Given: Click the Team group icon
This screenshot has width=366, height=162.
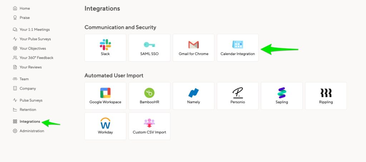Looking at the screenshot, I should pos(15,79).
